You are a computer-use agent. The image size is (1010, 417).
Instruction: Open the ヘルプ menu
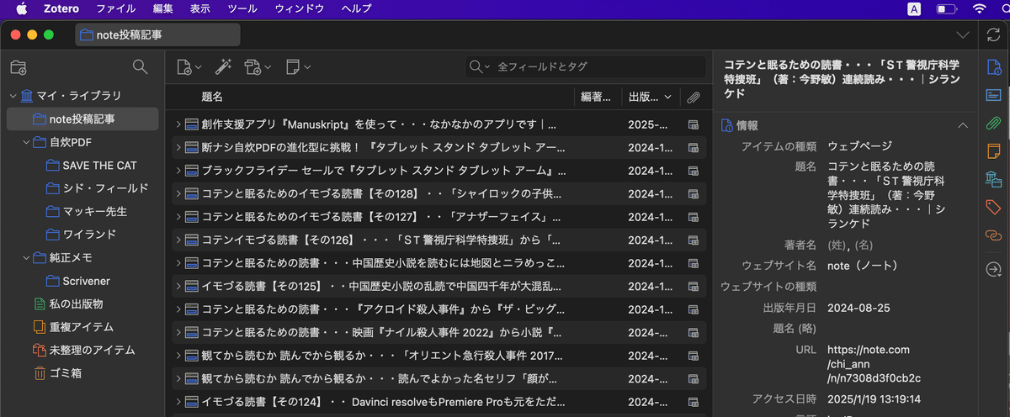(x=356, y=8)
